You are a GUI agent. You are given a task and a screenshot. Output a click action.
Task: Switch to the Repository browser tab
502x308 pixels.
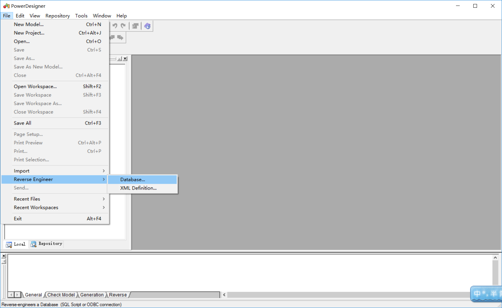[x=47, y=244]
